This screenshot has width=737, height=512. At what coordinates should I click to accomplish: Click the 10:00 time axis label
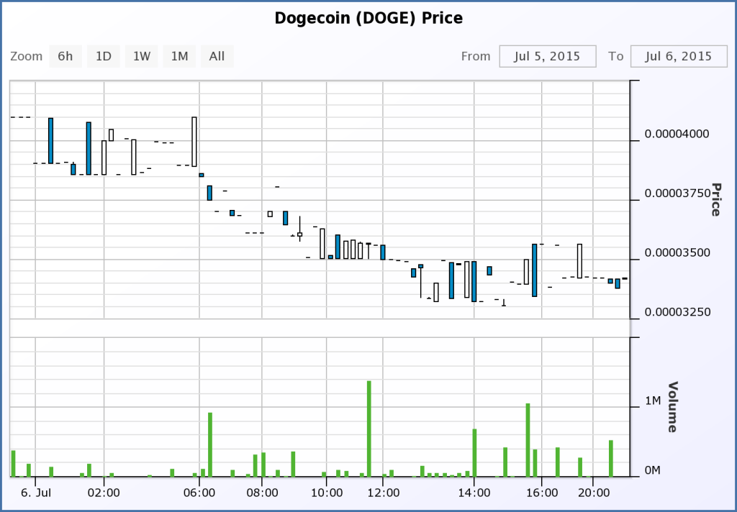[326, 493]
